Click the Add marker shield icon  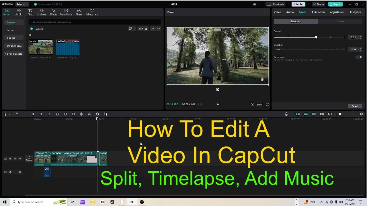(x=65, y=114)
